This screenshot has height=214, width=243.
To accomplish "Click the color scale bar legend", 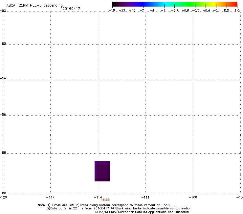I will [x=175, y=4].
